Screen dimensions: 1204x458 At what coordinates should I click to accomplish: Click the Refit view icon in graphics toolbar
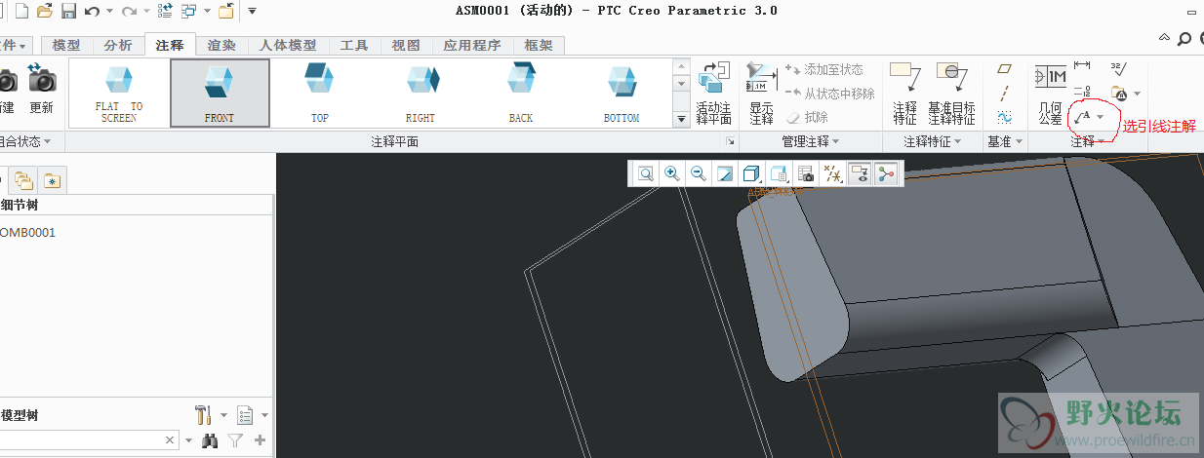(x=646, y=173)
